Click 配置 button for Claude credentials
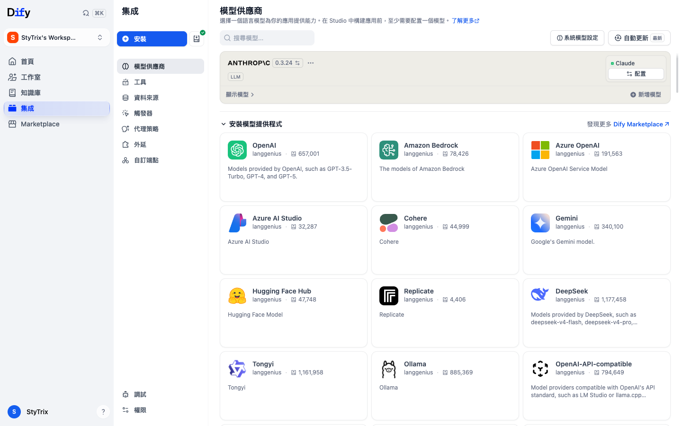 tap(636, 74)
